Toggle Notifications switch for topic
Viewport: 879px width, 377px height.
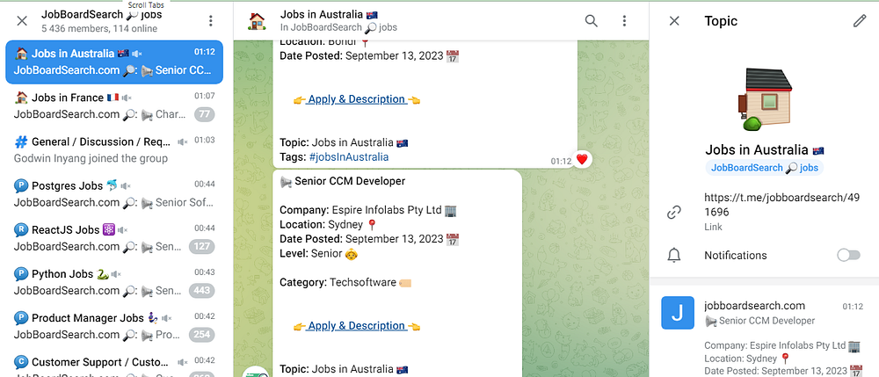tap(848, 256)
